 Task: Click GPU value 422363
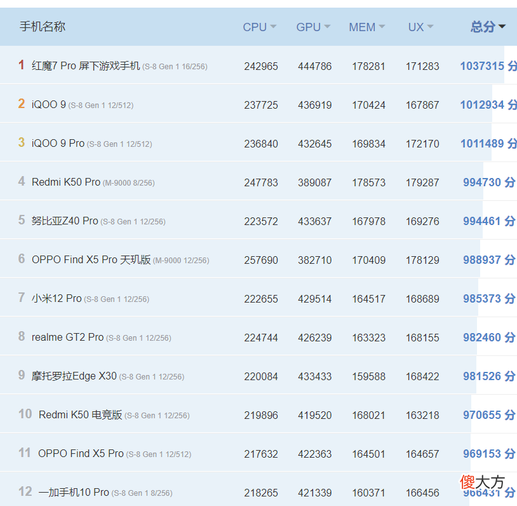point(314,454)
